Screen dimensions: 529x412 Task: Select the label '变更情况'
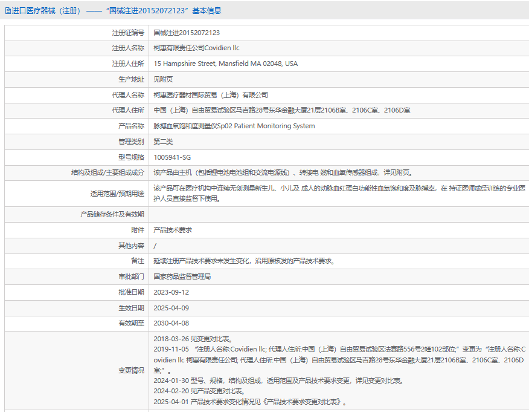coord(131,370)
